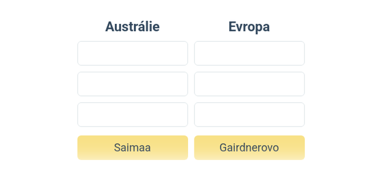Choose the top box in Austrálie column

pyautogui.click(x=132, y=53)
